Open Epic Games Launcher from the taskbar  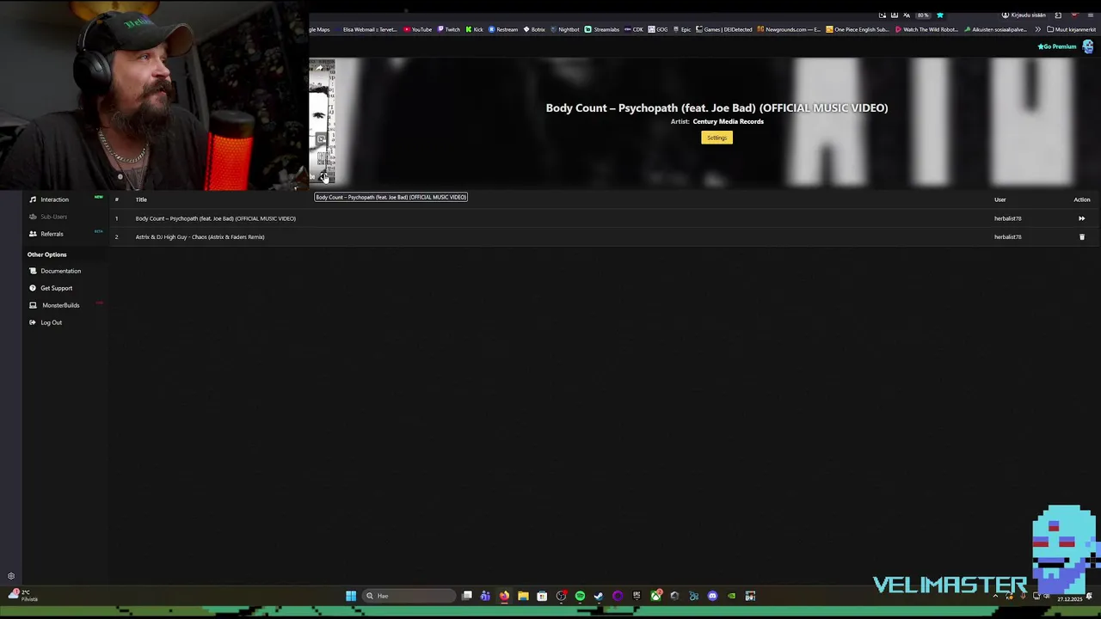click(x=637, y=596)
